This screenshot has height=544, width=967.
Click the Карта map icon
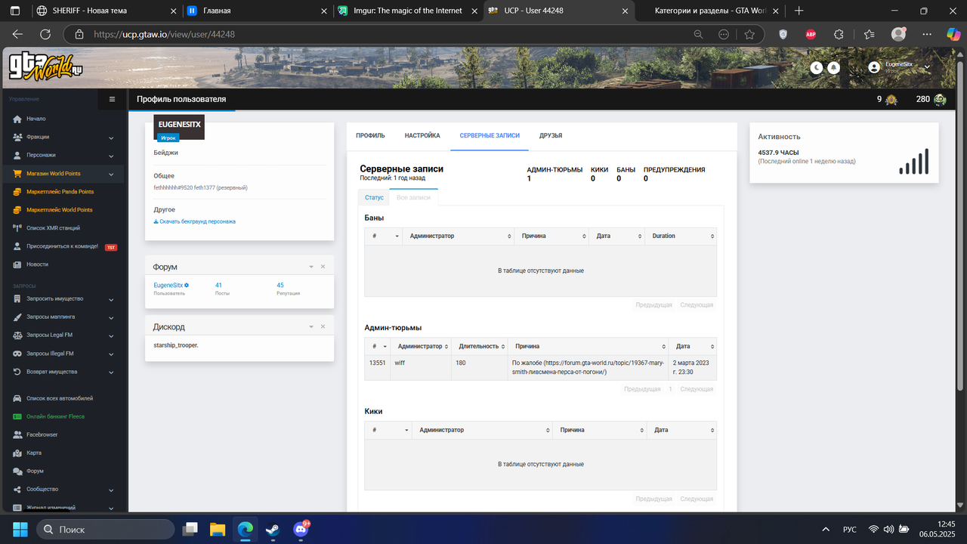tap(17, 453)
